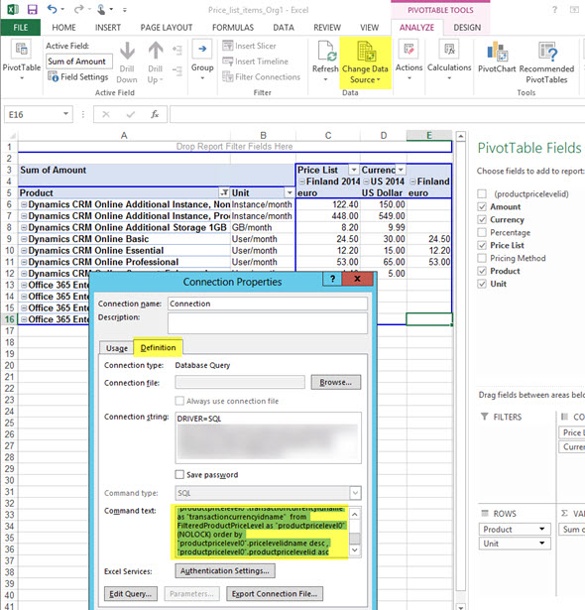Expand the active field icon
Viewport: 585px width, 610px height.
(177, 50)
